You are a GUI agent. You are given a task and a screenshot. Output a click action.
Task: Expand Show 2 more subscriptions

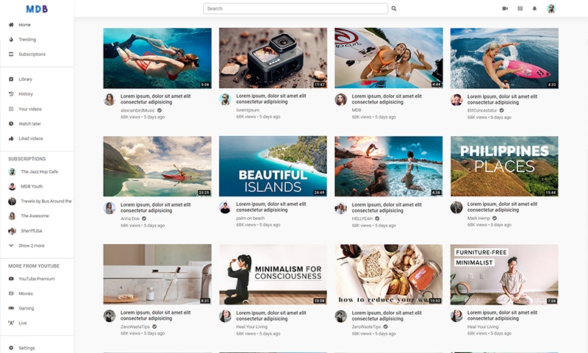click(32, 246)
